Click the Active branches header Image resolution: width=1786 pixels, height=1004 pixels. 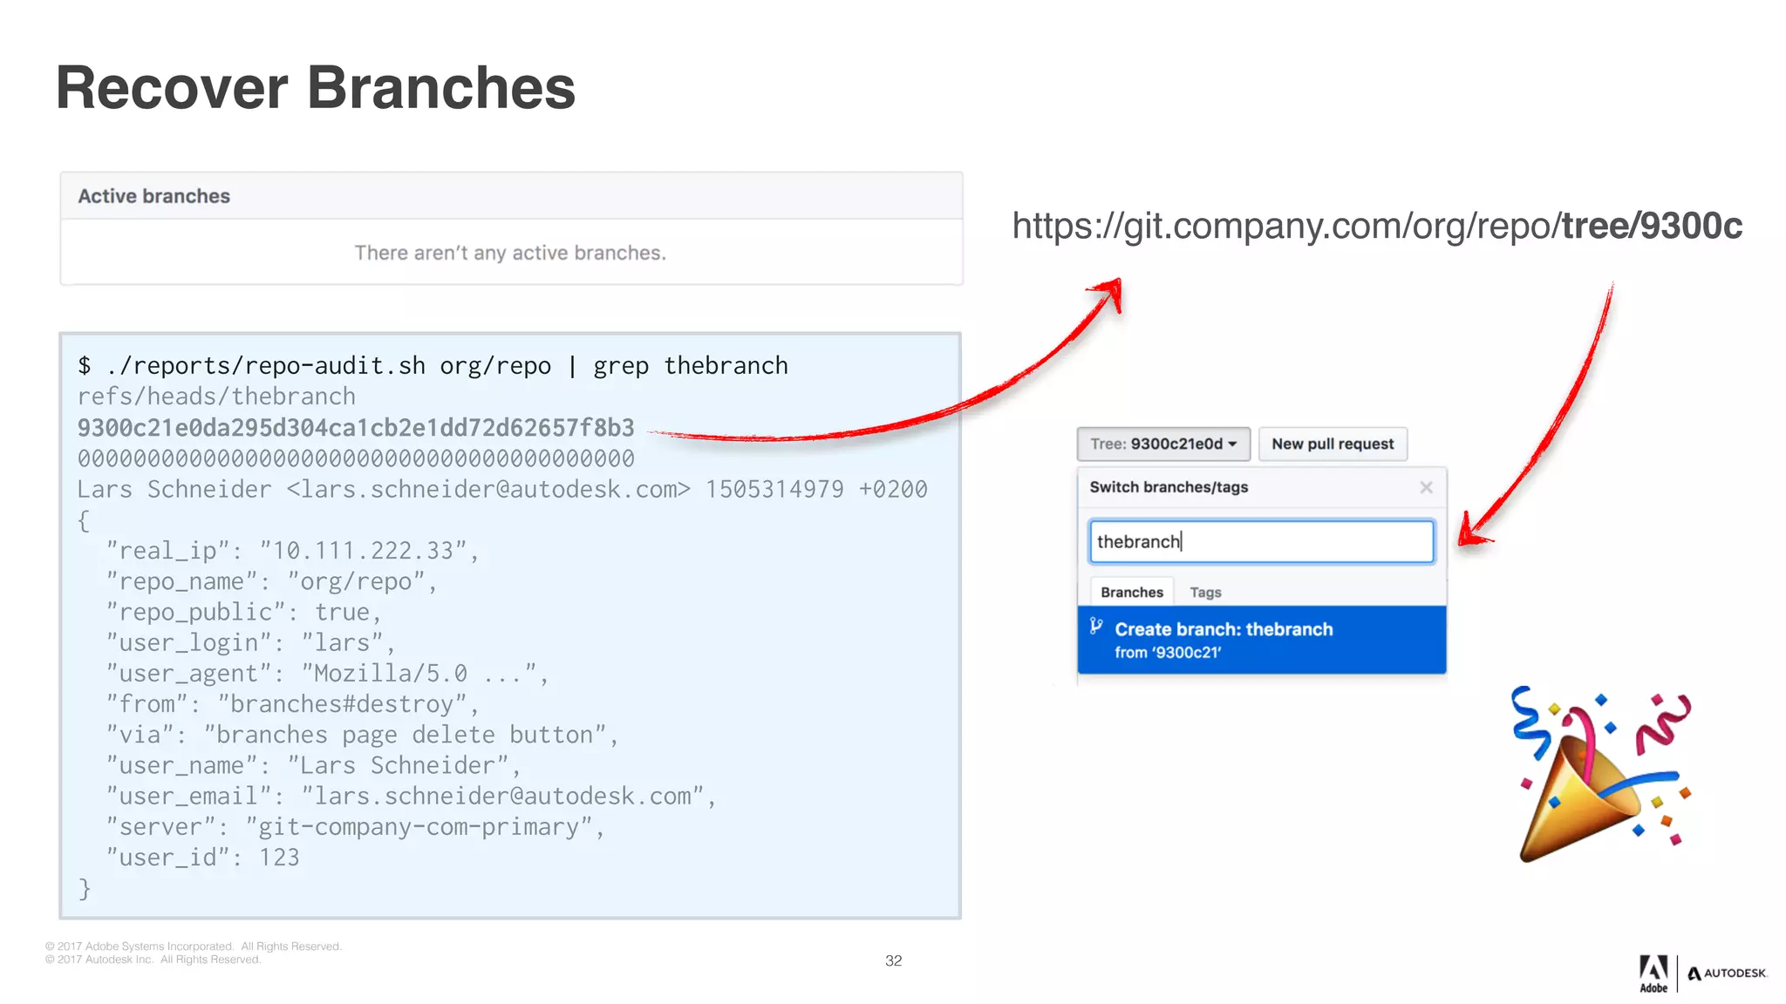click(154, 196)
